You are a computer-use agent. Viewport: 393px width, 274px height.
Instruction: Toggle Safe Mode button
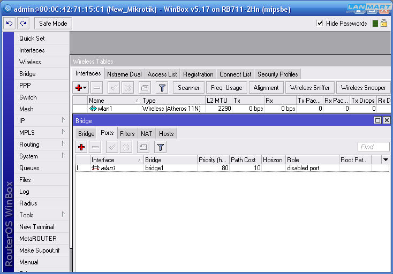point(53,24)
